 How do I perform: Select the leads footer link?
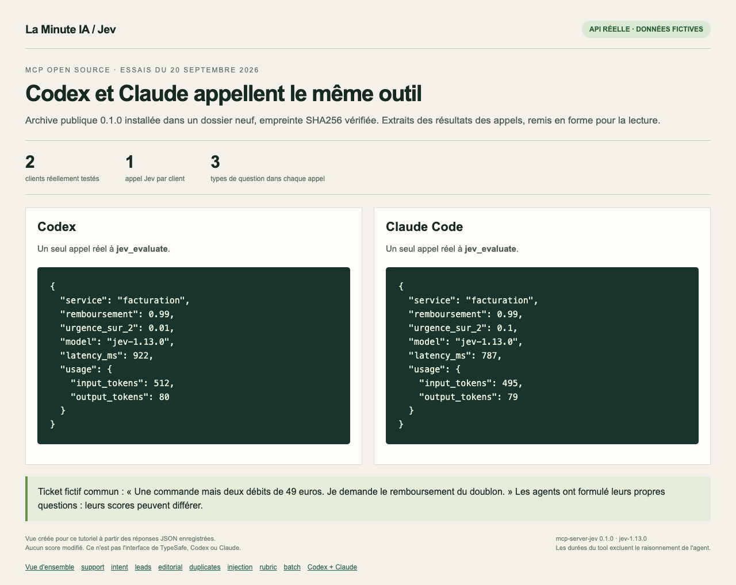click(143, 567)
